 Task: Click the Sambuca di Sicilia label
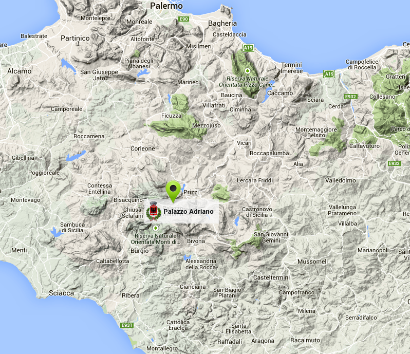click(72, 228)
